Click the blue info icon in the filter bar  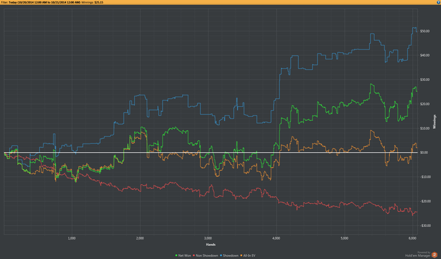pyautogui.click(x=438, y=2)
